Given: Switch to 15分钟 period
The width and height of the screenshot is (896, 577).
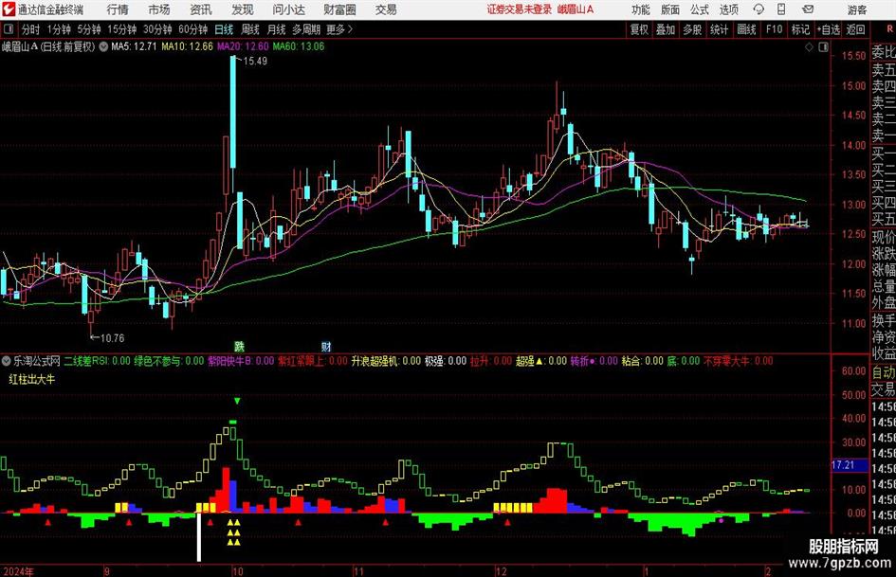Looking at the screenshot, I should 122,29.
